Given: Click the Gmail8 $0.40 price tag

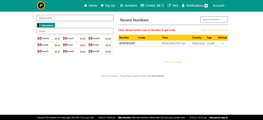Looking at the screenshot, I should click(x=108, y=52).
